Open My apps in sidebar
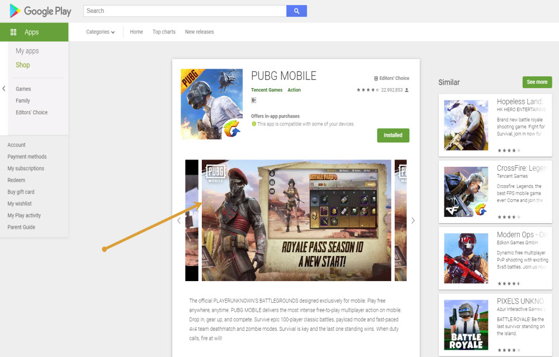 pyautogui.click(x=27, y=51)
